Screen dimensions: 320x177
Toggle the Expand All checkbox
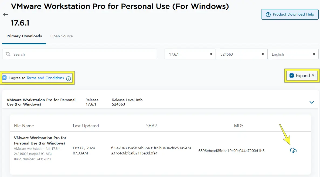(x=291, y=75)
